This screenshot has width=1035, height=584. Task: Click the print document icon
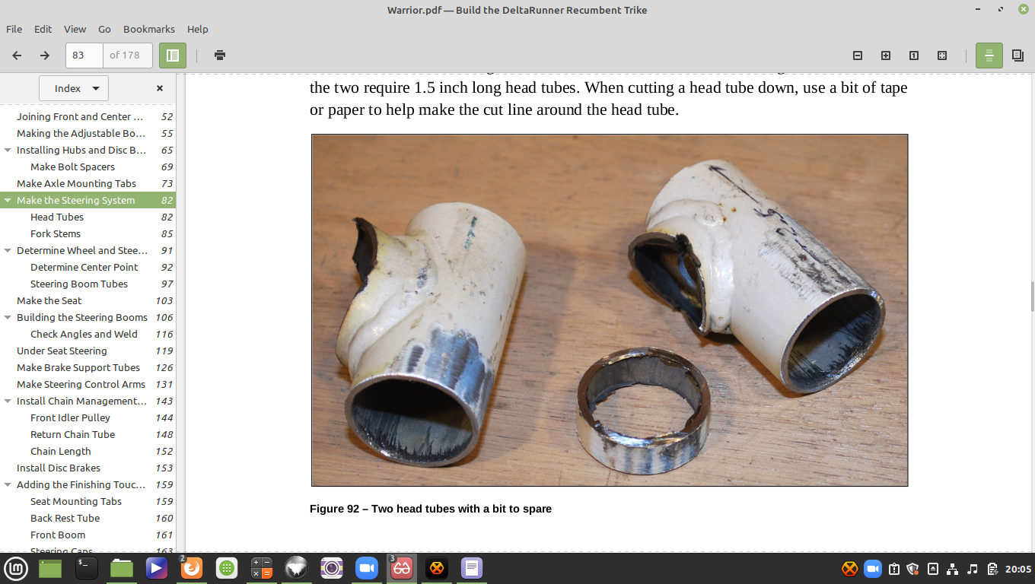[220, 56]
